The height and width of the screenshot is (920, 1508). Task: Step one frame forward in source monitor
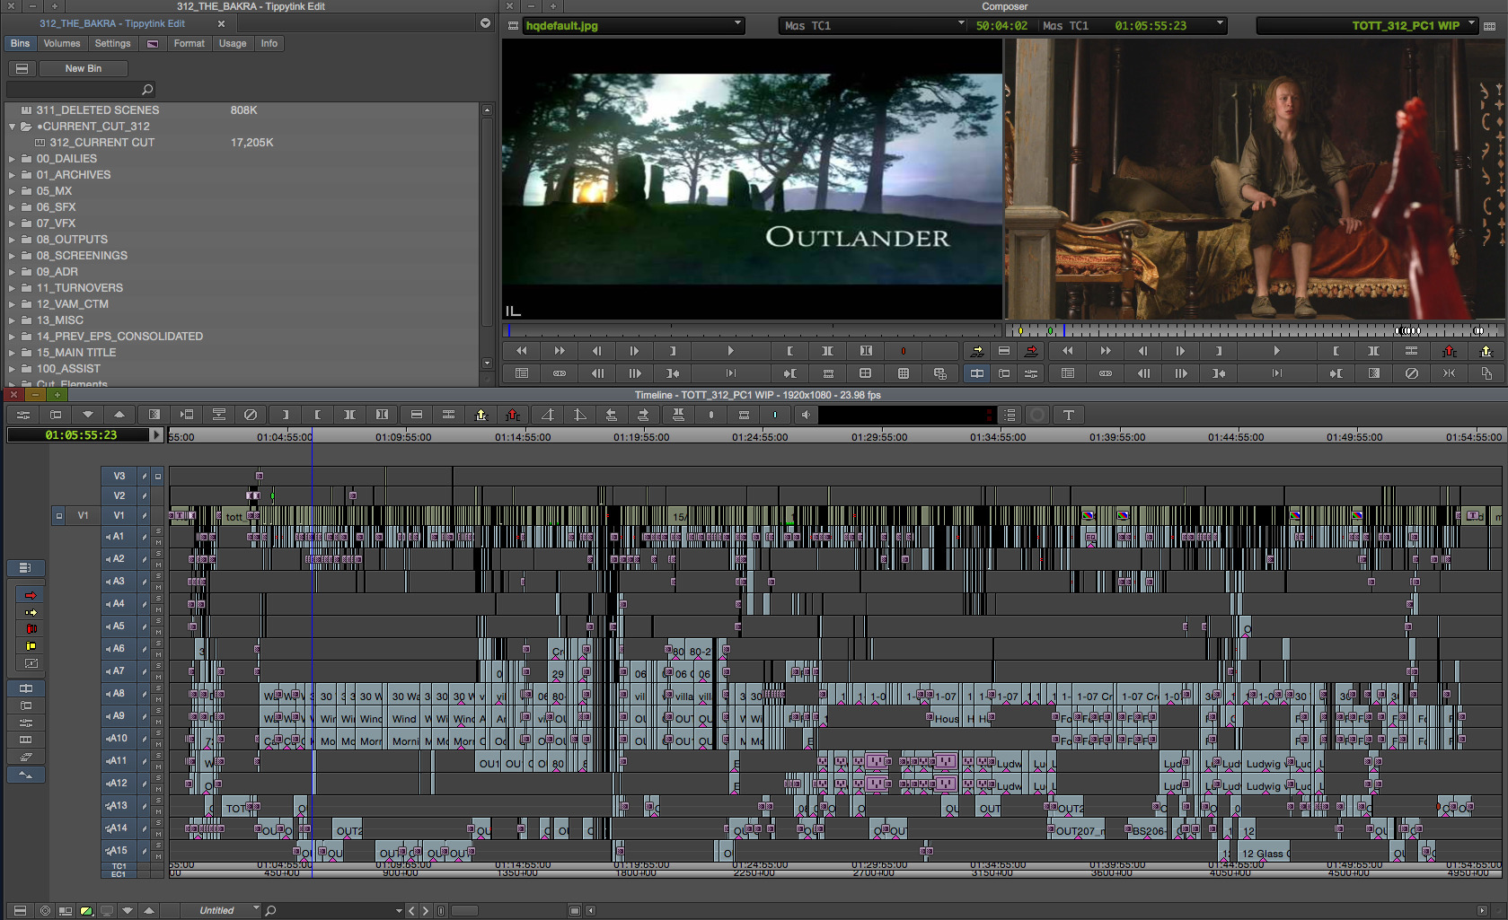[x=634, y=351]
